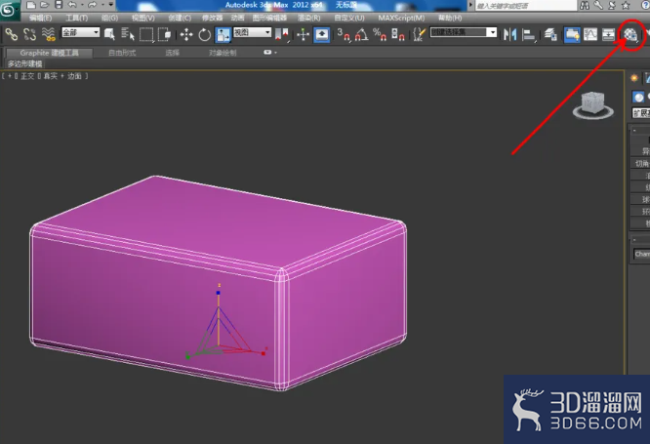650x444 pixels.
Task: Toggle the Keyboard Shortcut Override icon
Action: (322, 34)
